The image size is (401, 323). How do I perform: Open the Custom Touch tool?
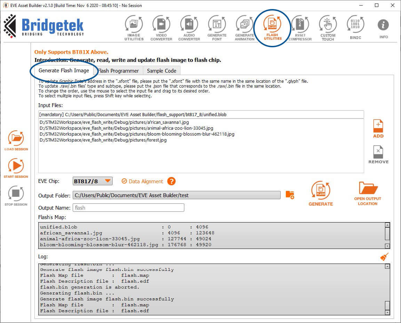click(x=328, y=28)
